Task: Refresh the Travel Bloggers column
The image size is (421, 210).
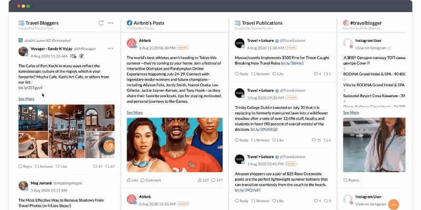Action: click(101, 23)
